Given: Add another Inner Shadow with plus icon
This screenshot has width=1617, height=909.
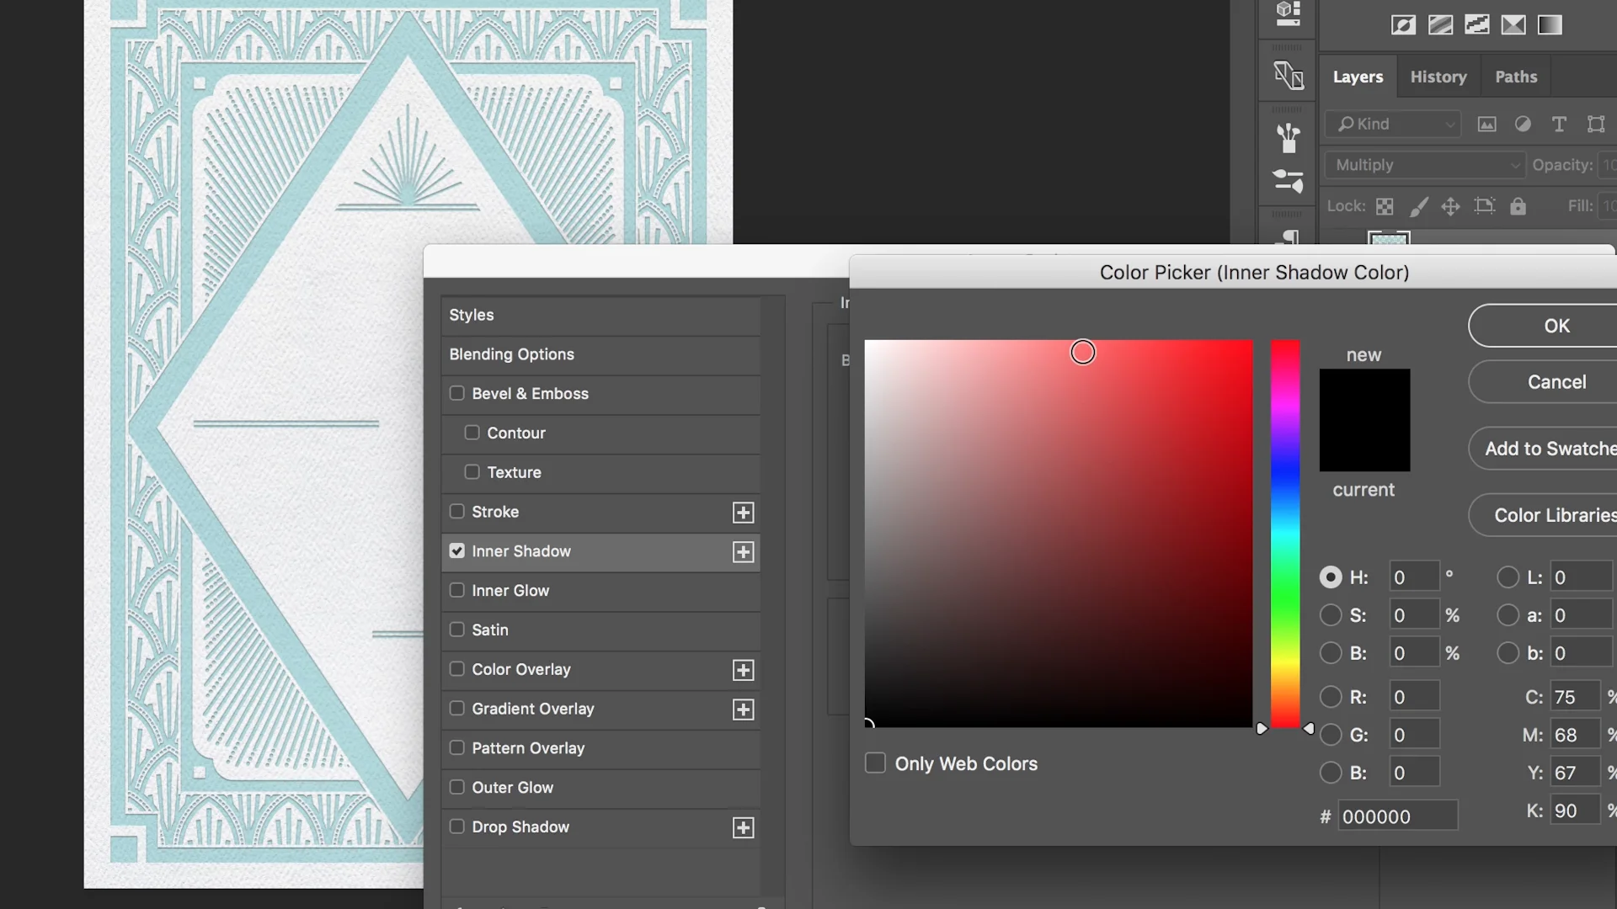Looking at the screenshot, I should pyautogui.click(x=743, y=552).
